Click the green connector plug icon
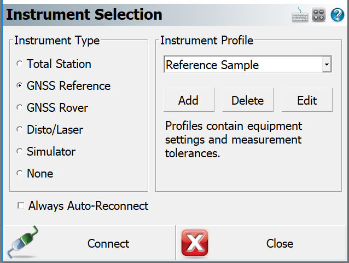Screen dimensions: 349x263 (22, 242)
